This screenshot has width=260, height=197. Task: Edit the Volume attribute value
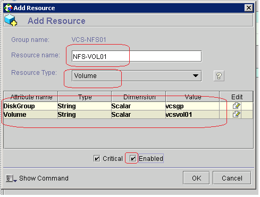236,114
